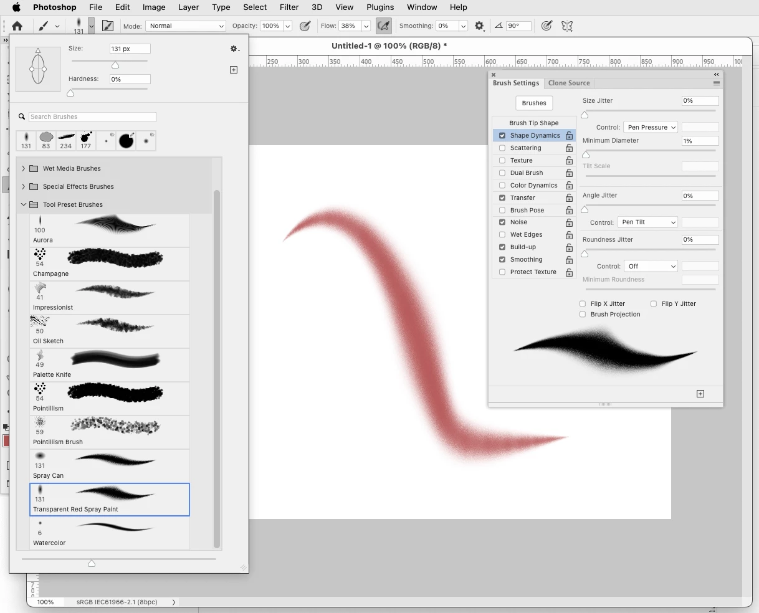Disable the Shape Dynamics checkbox
The height and width of the screenshot is (613, 759).
[x=502, y=136]
